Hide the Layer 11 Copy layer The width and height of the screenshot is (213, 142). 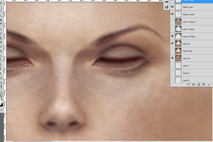[172, 36]
